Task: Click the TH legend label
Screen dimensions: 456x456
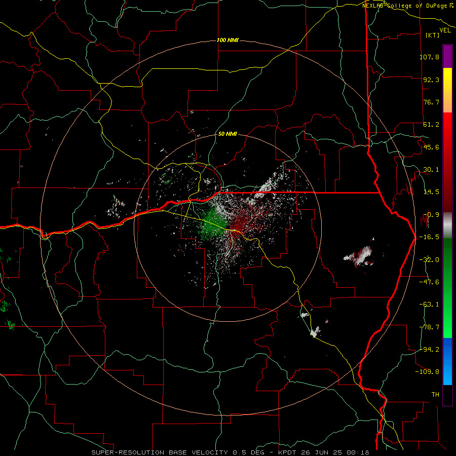Action: [x=435, y=394]
